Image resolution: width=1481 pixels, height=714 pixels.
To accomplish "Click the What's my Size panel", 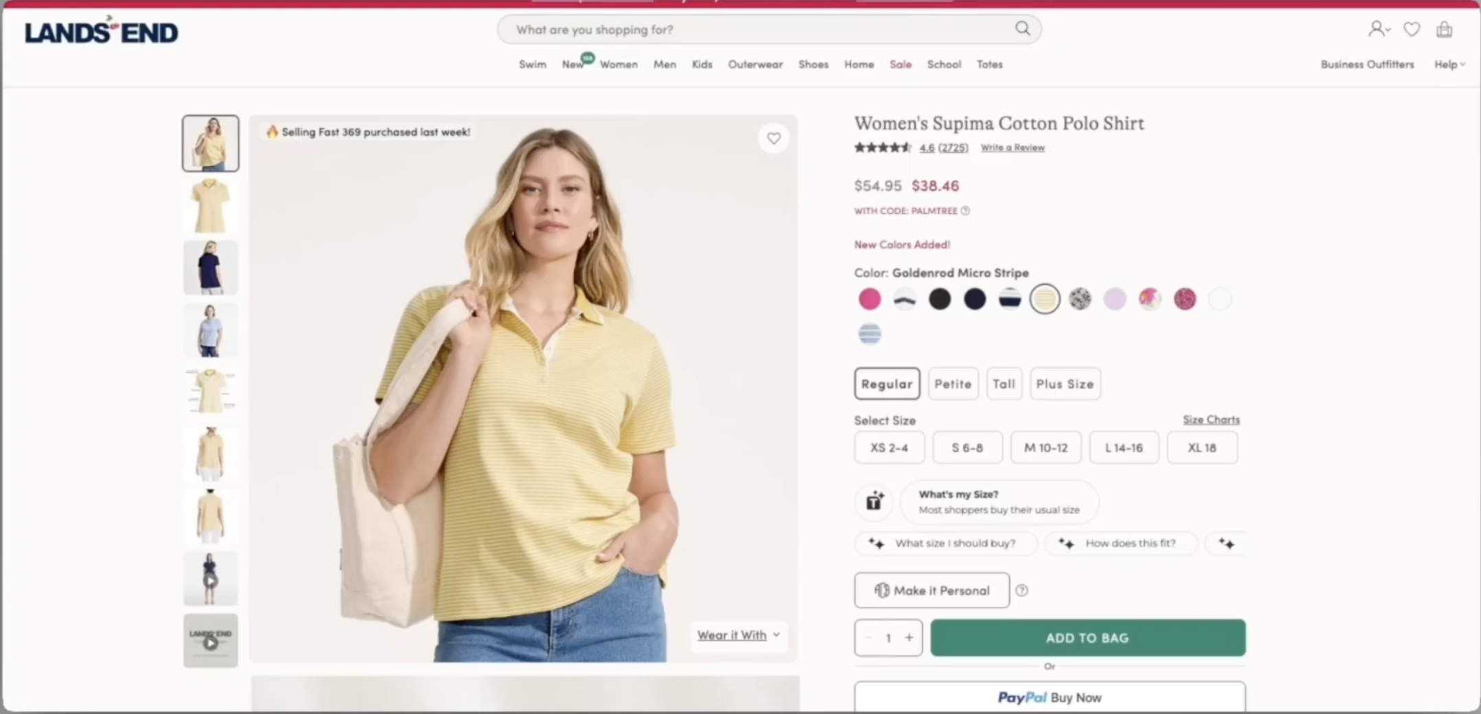I will click(999, 502).
